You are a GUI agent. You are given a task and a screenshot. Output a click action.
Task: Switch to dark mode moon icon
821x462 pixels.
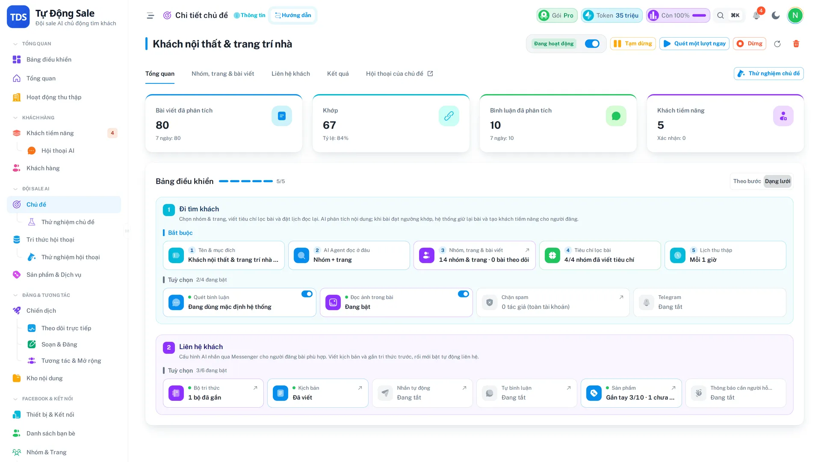[x=776, y=15]
